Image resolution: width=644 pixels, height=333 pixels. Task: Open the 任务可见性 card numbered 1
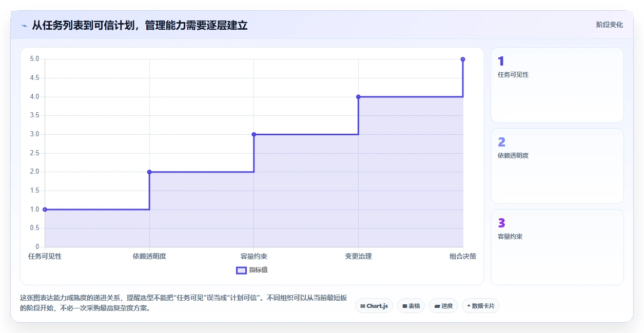[557, 85]
